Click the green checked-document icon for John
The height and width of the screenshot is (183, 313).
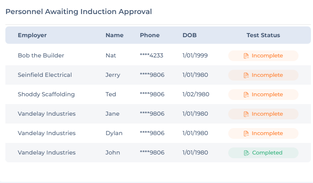point(246,153)
